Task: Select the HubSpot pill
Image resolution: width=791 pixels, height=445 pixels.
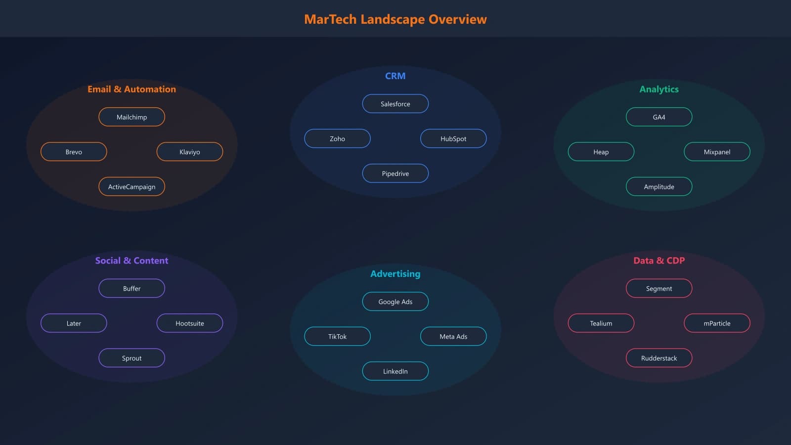Action: pyautogui.click(x=453, y=138)
